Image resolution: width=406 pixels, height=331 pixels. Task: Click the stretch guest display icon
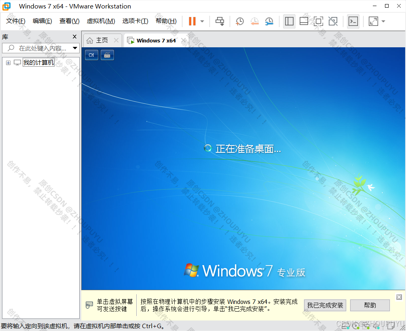pos(373,21)
